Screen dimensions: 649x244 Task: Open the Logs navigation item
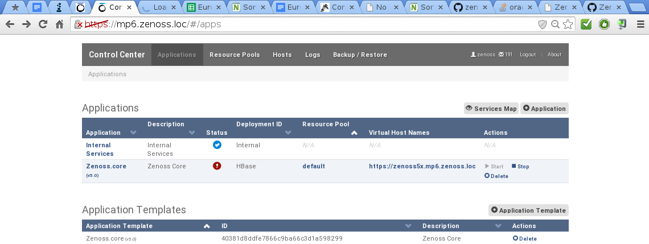pyautogui.click(x=313, y=55)
